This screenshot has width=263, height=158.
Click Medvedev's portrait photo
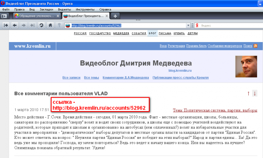[x=246, y=66]
